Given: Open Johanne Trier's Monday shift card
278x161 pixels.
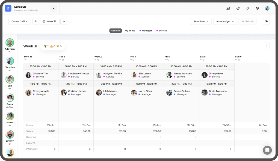Looking at the screenshot, I should click(41, 75).
